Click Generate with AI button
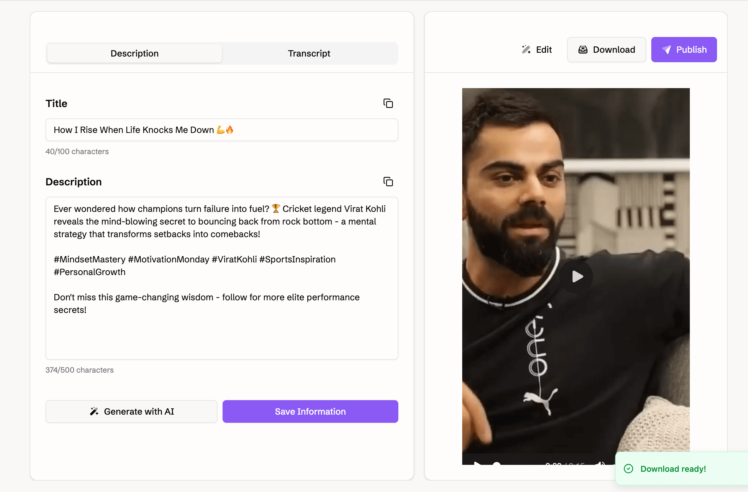 [132, 411]
